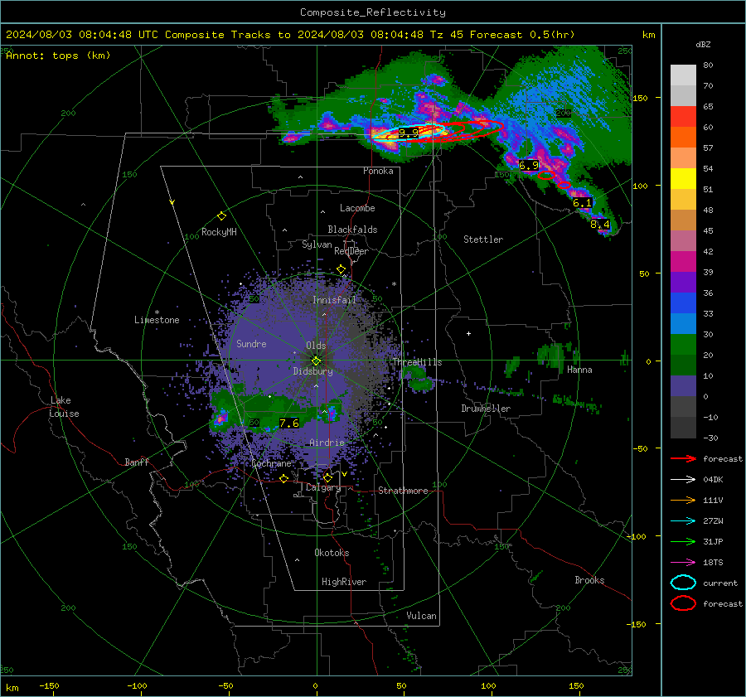Click the 6.9 storm top label
This screenshot has height=697, width=746.
529,166
